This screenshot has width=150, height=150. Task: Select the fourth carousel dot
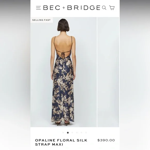click(77, 133)
